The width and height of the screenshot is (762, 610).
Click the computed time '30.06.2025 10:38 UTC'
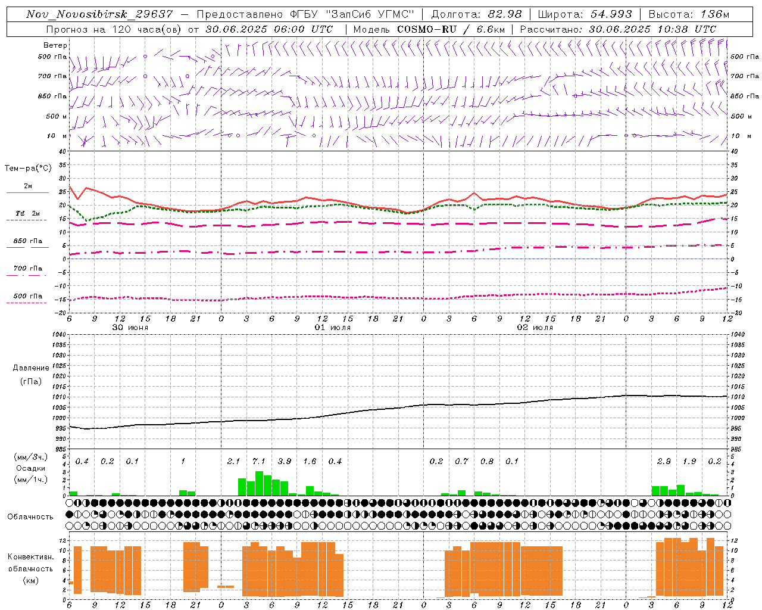click(x=652, y=29)
